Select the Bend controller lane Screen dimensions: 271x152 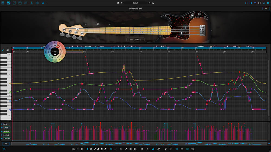7,124
